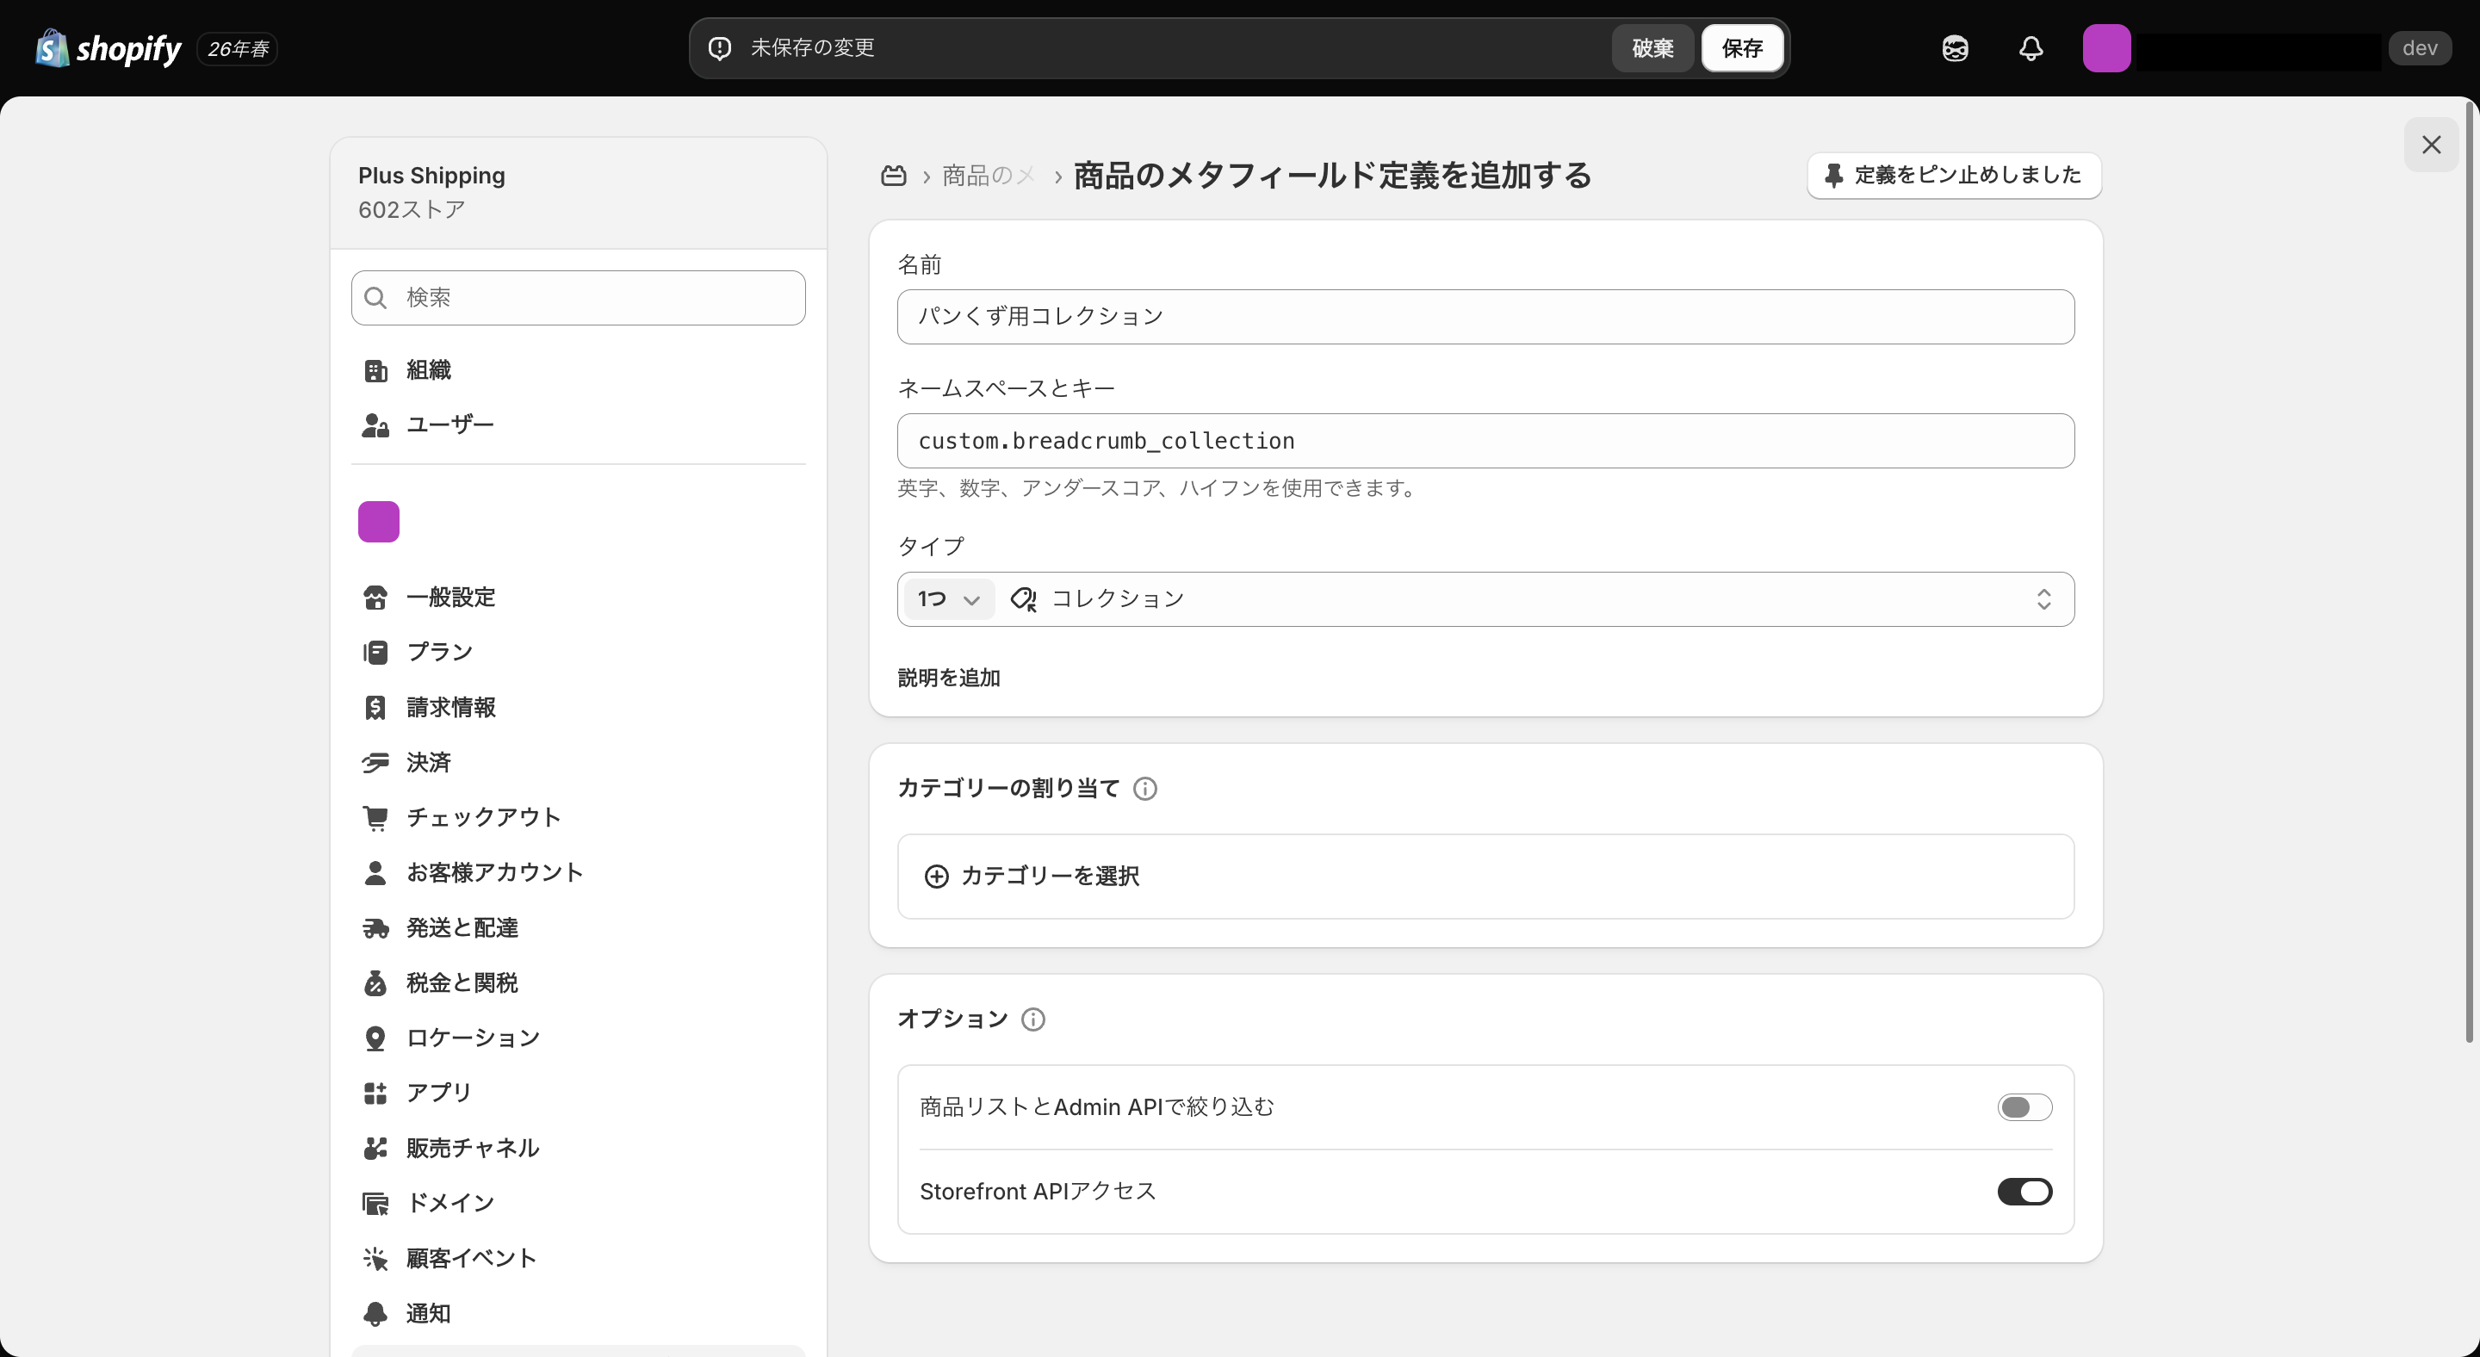This screenshot has width=2480, height=1357.
Task: Open notifications bell in top bar
Action: (x=2031, y=48)
